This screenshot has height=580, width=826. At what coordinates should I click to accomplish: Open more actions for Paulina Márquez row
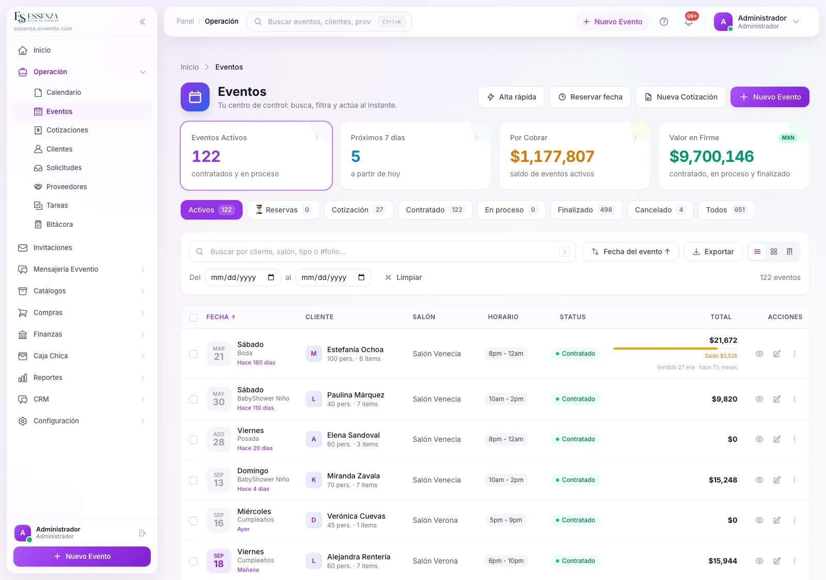pyautogui.click(x=795, y=399)
